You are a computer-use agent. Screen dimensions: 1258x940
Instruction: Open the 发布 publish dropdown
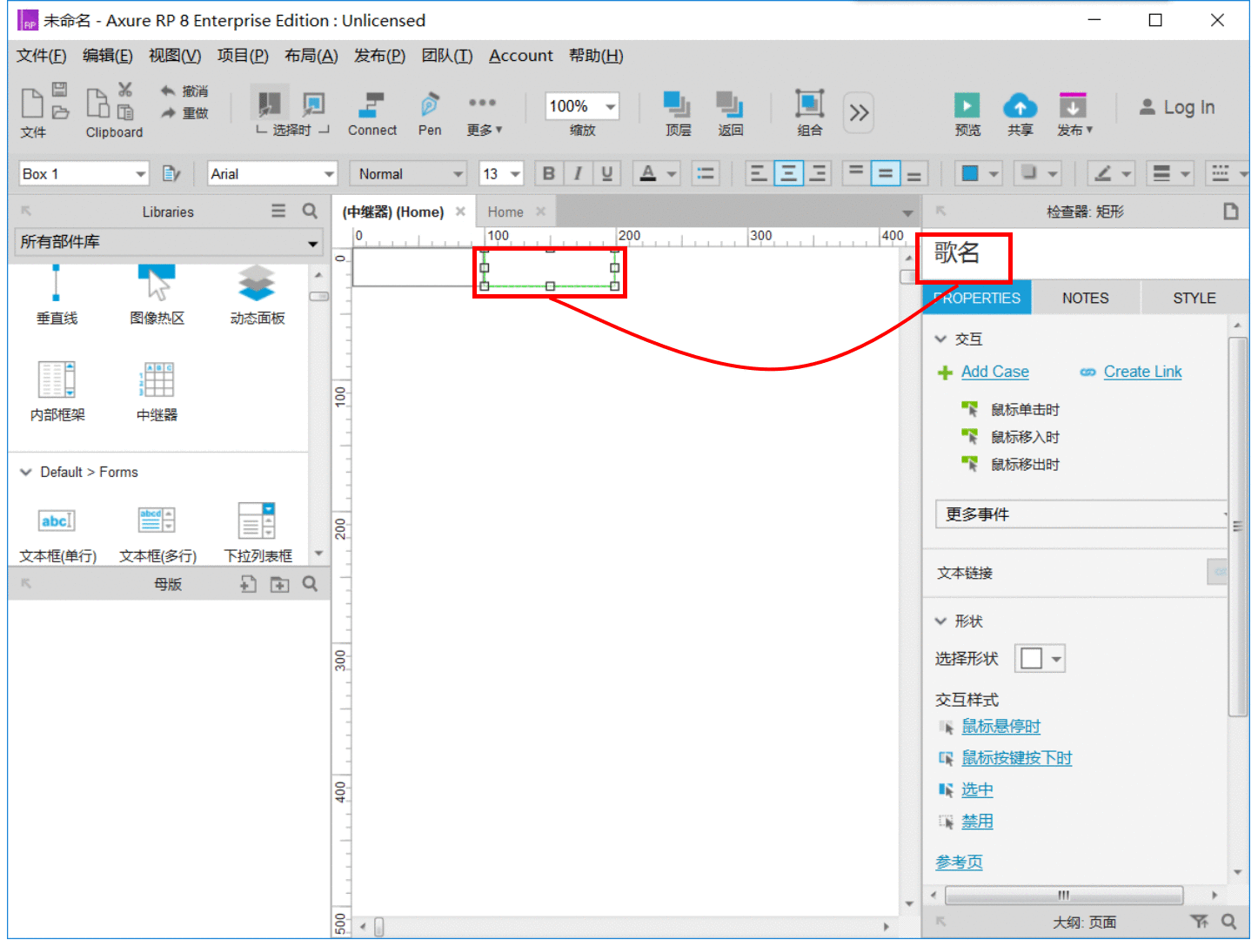[1074, 114]
